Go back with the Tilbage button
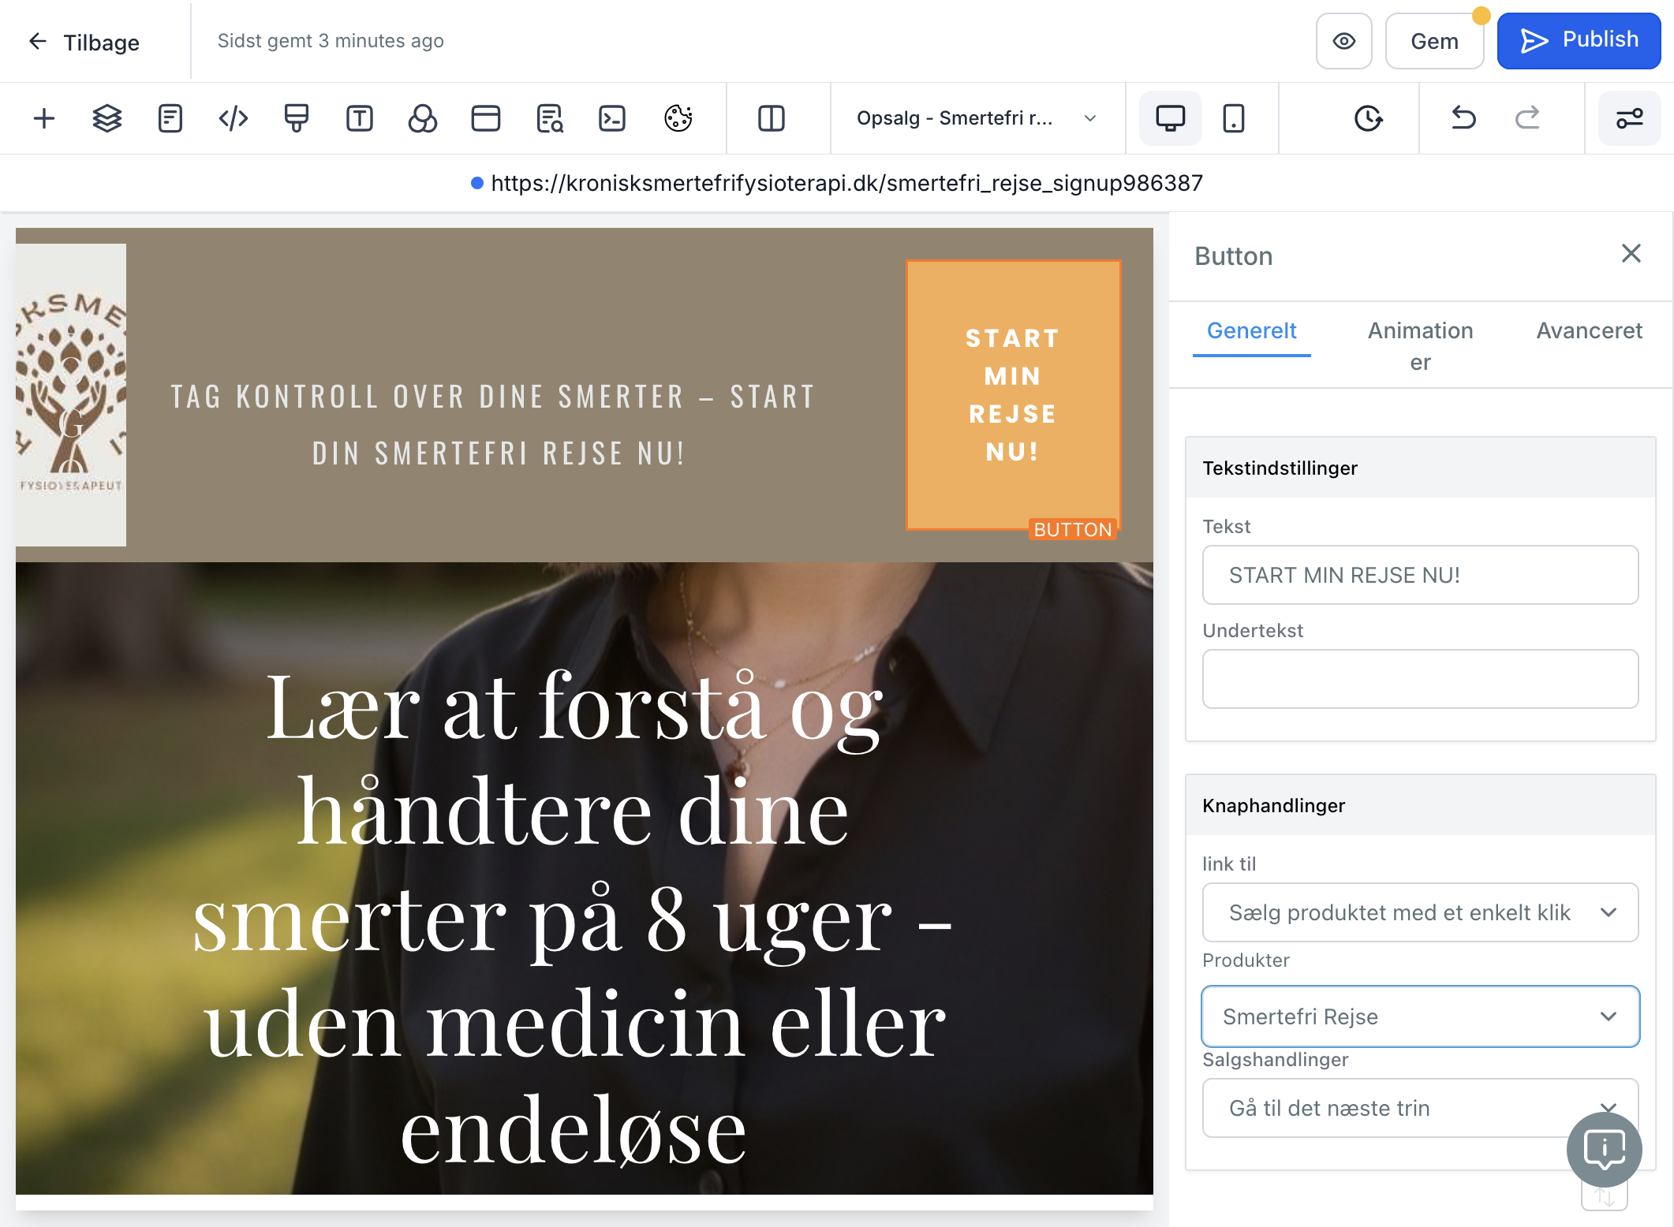This screenshot has height=1227, width=1674. pos(84,42)
